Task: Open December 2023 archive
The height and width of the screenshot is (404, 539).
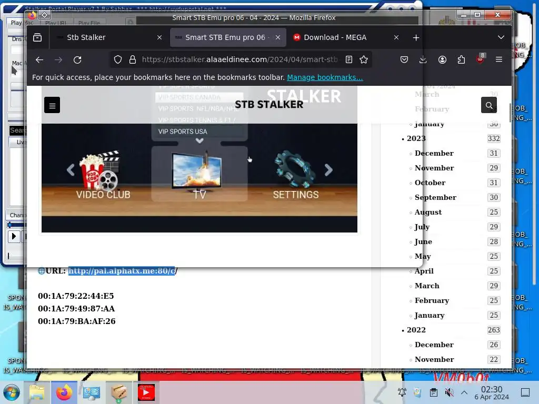Action: [434, 153]
